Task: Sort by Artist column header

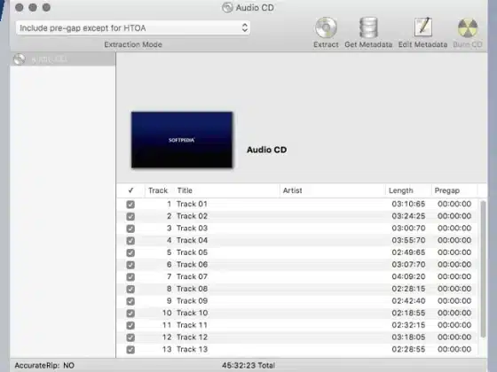Action: [332, 190]
